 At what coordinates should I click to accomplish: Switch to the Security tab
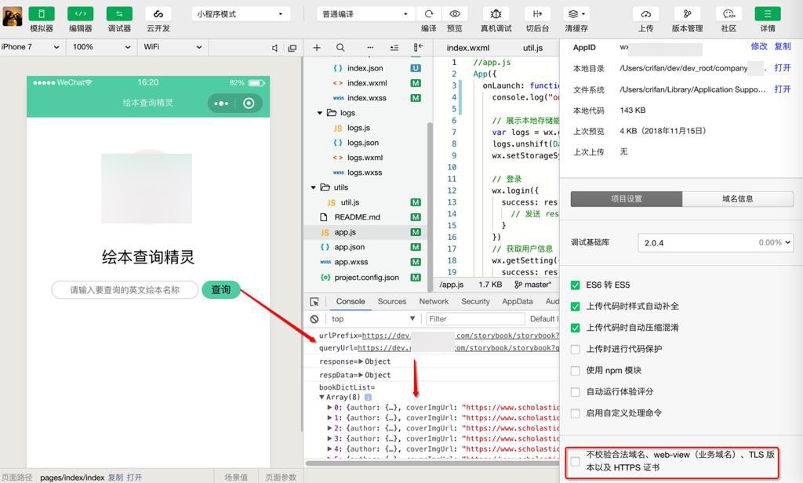475,302
